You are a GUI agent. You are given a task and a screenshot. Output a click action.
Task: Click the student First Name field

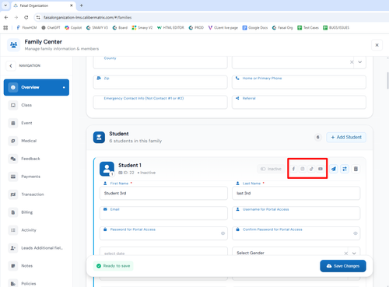163,193
